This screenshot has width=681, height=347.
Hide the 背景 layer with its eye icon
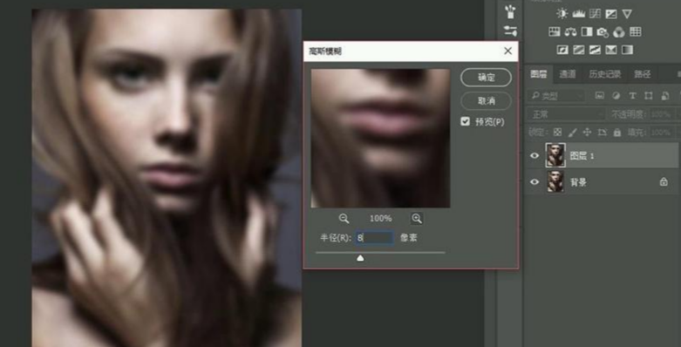[535, 182]
